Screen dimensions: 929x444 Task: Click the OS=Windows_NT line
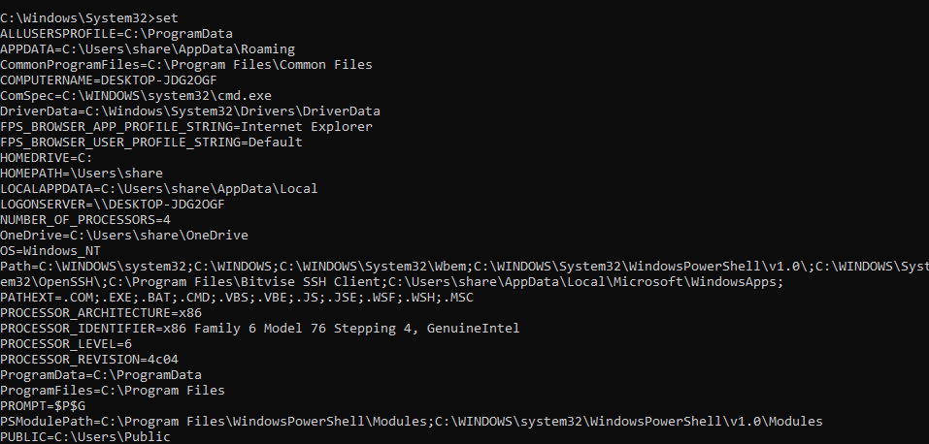[50, 250]
